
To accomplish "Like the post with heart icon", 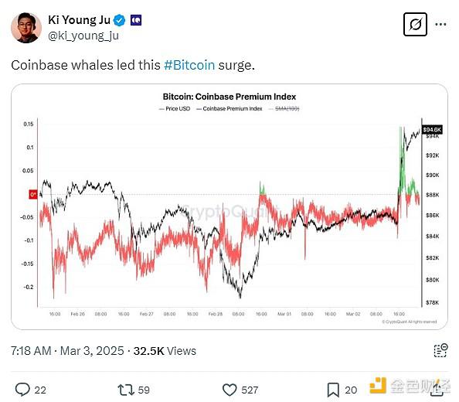I will click(229, 390).
